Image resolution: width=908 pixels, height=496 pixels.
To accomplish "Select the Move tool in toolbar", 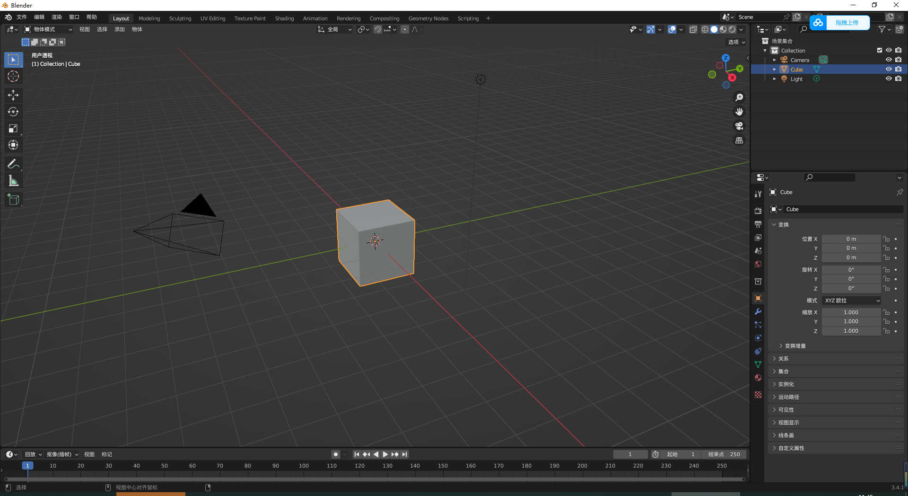I will (x=13, y=95).
